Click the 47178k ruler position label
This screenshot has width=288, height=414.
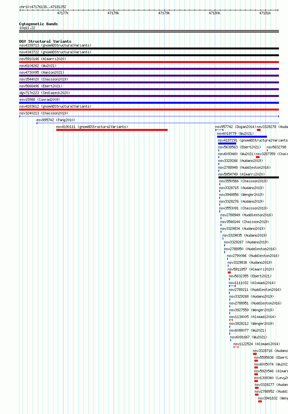[x=113, y=13]
